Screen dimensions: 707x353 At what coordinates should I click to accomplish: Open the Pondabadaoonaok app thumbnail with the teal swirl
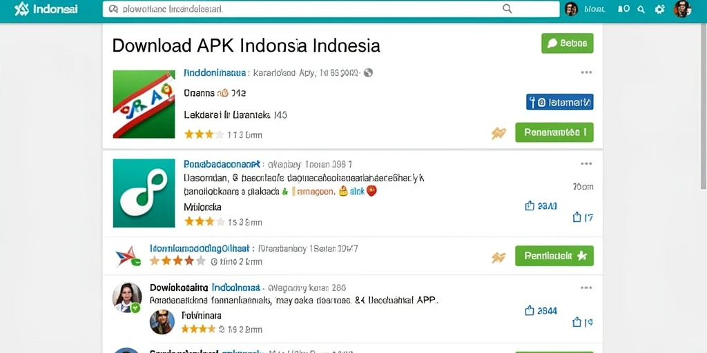144,193
